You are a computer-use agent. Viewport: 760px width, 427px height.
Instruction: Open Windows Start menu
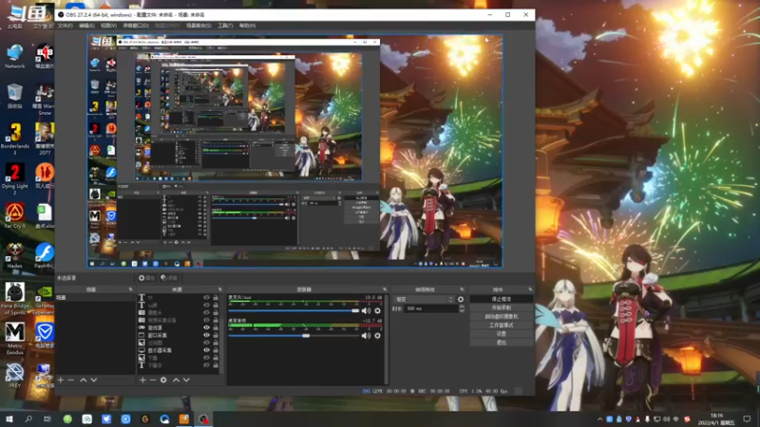pyautogui.click(x=9, y=418)
